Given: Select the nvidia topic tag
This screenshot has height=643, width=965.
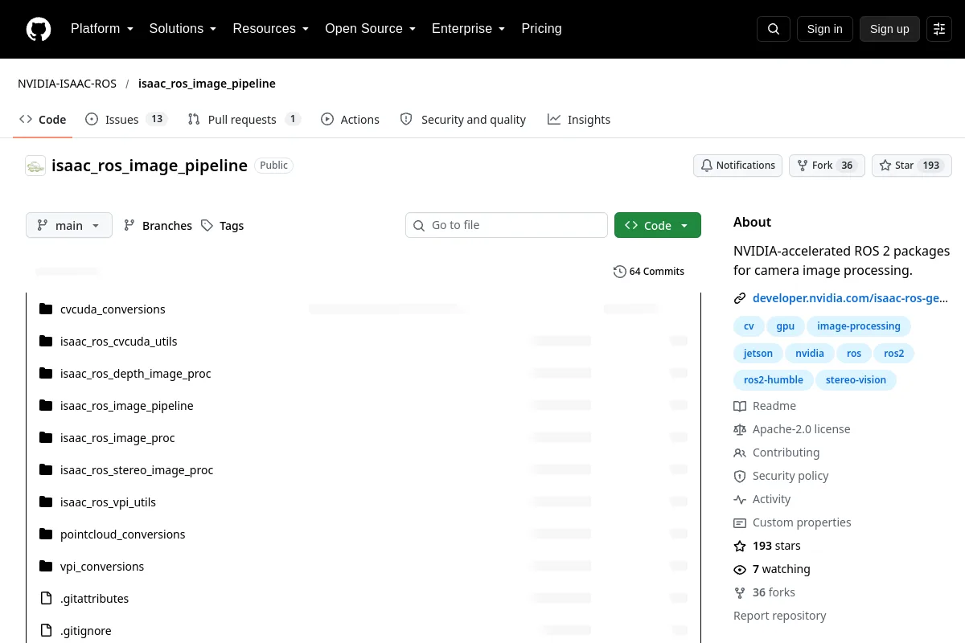Looking at the screenshot, I should (810, 354).
